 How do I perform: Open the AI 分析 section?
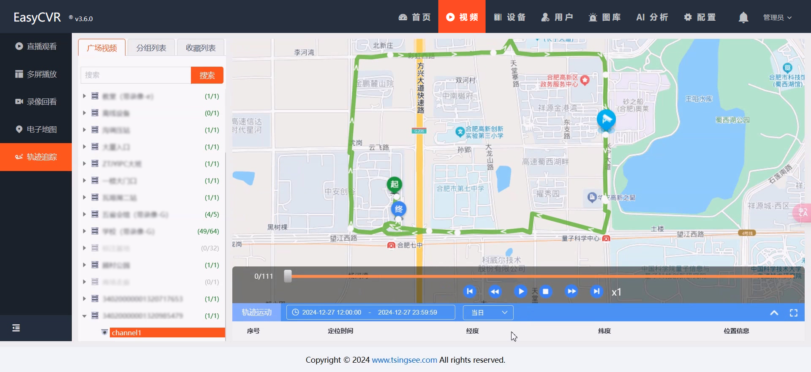(652, 17)
